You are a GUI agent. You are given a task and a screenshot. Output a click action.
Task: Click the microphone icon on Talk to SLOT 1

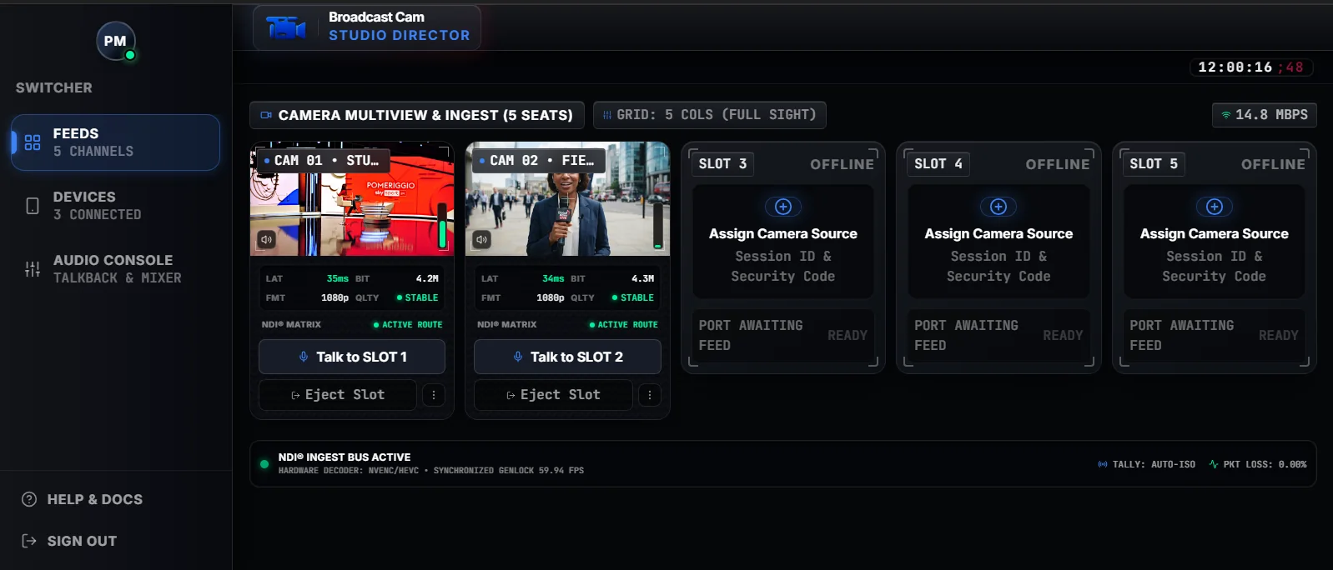pyautogui.click(x=304, y=357)
